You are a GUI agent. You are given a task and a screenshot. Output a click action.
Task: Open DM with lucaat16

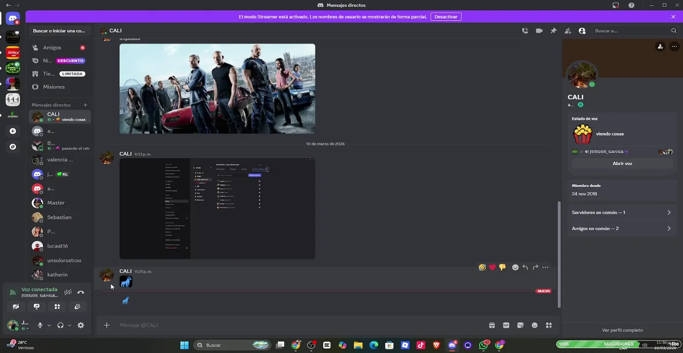[60, 246]
